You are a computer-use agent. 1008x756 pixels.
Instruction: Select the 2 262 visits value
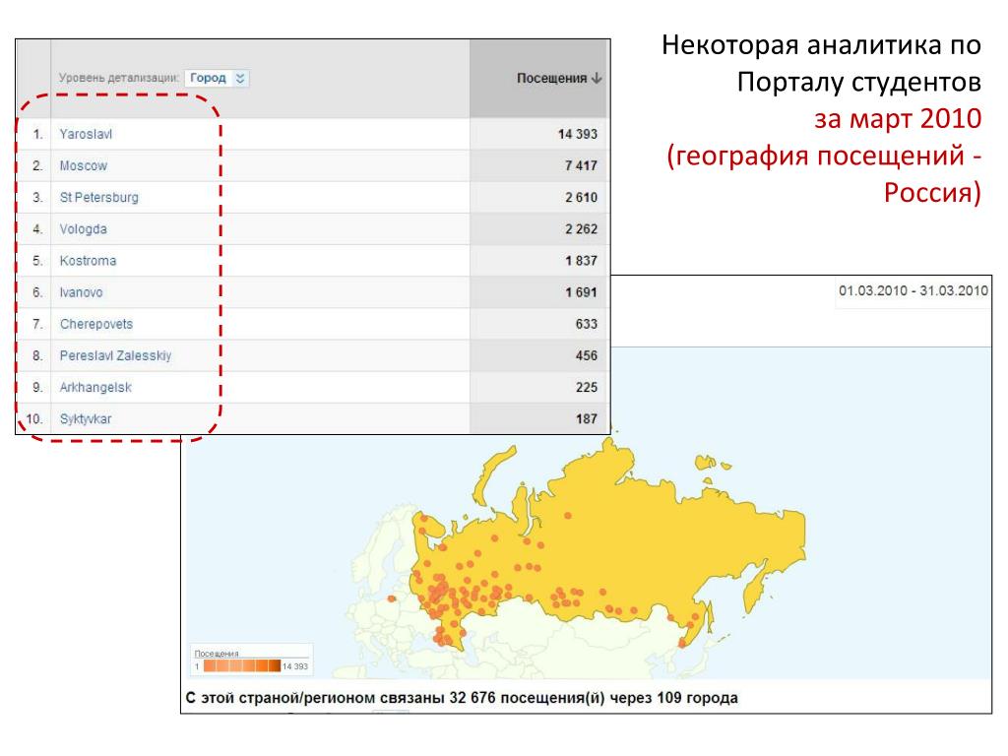[581, 228]
